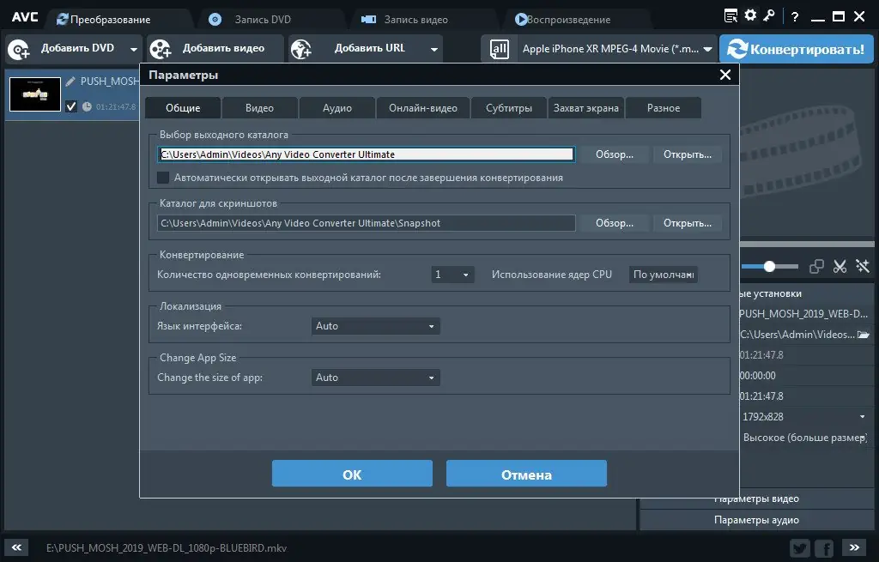Image resolution: width=879 pixels, height=562 pixels.
Task: Open the settings gear icon in title bar
Action: (750, 15)
